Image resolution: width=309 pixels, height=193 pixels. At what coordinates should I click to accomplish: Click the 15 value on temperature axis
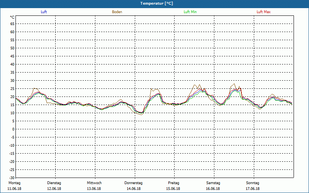tap(12, 105)
